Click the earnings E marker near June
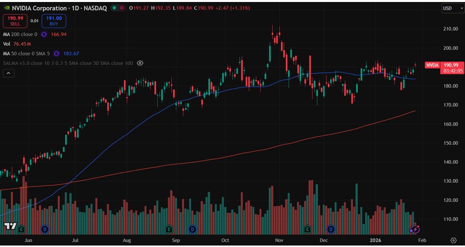The image size is (465, 247). tap(21, 229)
